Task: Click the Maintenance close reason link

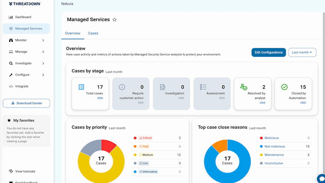Action: [x=274, y=155]
